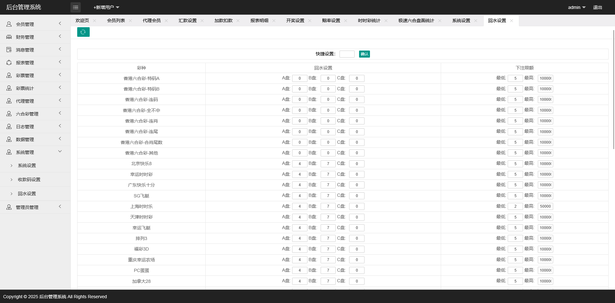Click 最高 field for 上海时时乐

coord(545,206)
